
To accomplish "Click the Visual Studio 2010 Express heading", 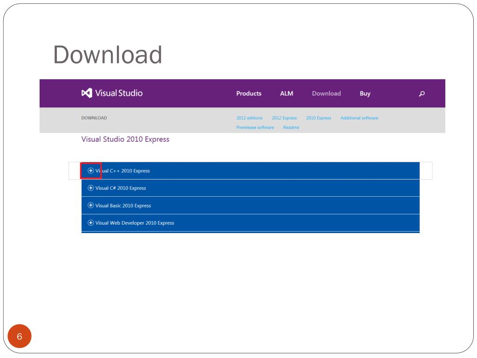I will (125, 139).
